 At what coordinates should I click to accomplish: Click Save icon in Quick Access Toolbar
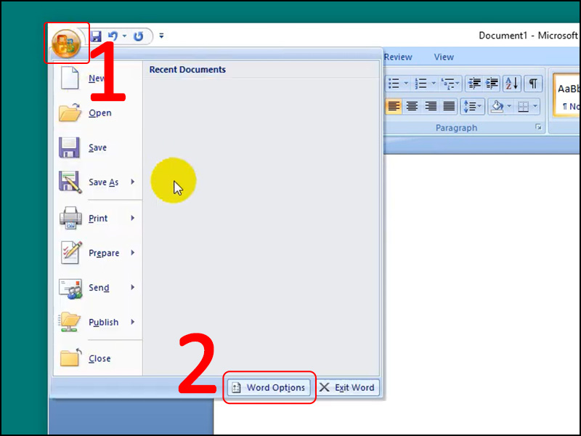tap(96, 35)
